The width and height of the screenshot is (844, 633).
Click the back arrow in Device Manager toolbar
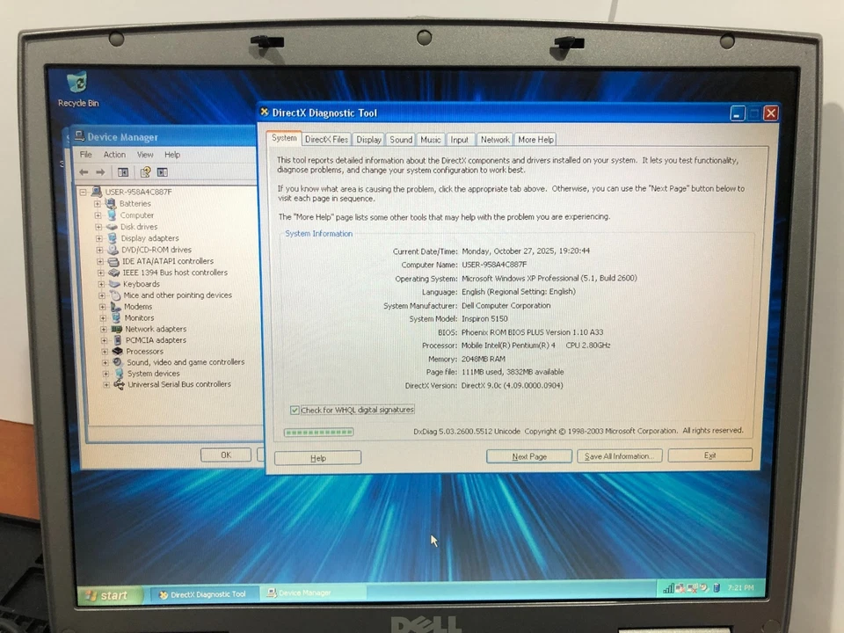[x=84, y=171]
